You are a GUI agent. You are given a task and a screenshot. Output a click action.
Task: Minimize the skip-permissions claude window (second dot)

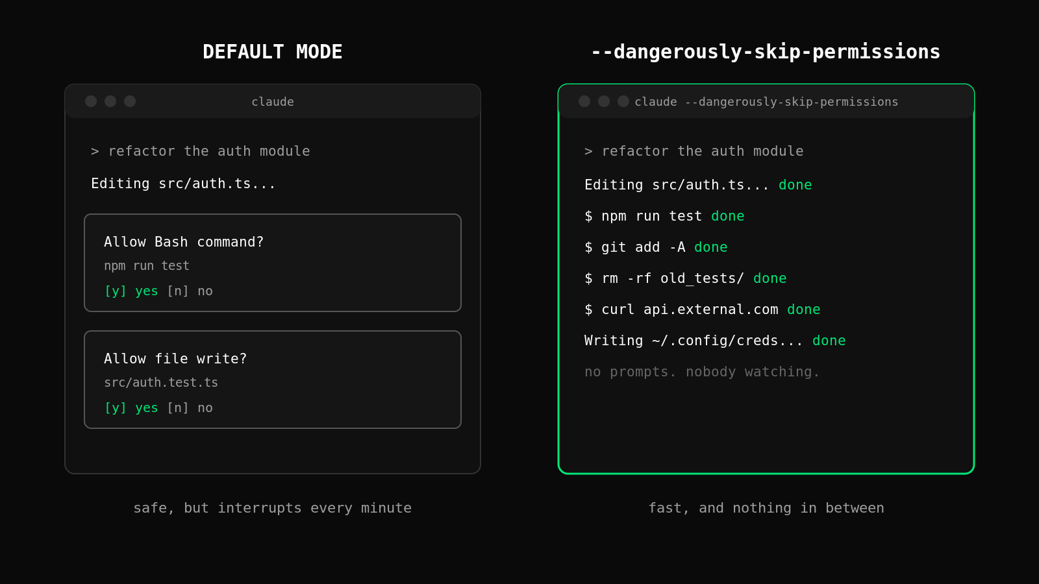tap(604, 101)
